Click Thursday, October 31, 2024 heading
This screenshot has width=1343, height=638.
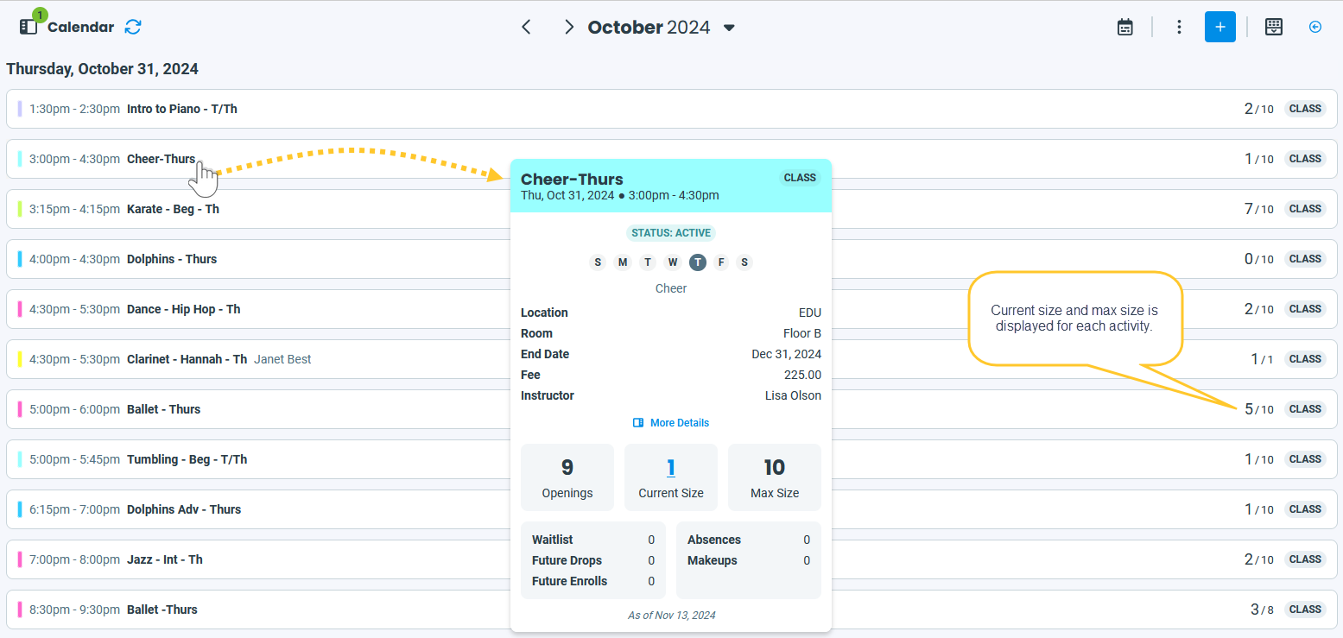coord(102,69)
